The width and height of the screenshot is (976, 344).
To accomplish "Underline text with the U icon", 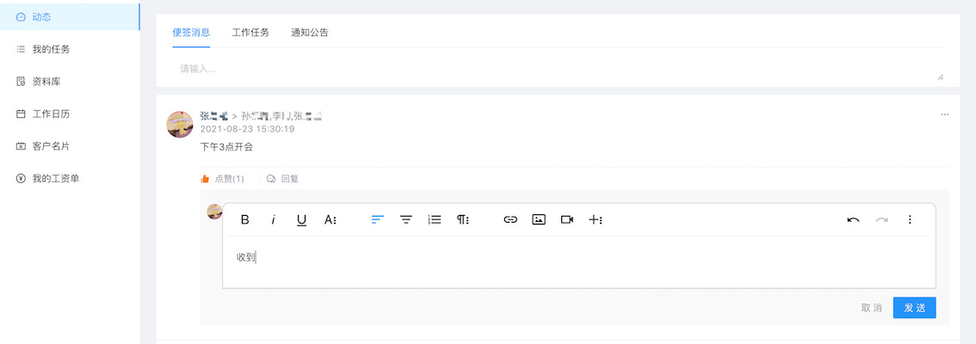I will (301, 219).
